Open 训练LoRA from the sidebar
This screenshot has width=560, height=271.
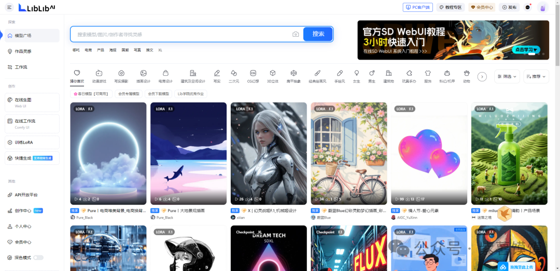pyautogui.click(x=24, y=142)
